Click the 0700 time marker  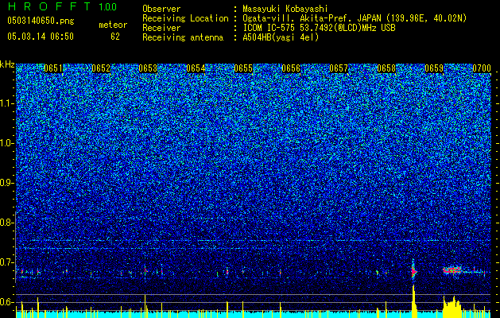point(482,68)
